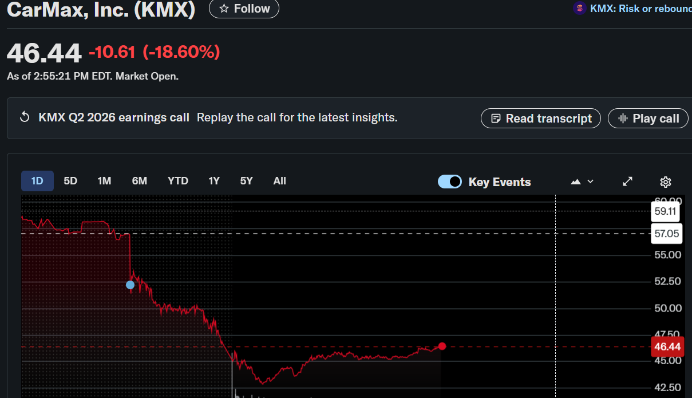Click the 59.11 crosshair price label
This screenshot has height=398, width=692.
666,211
